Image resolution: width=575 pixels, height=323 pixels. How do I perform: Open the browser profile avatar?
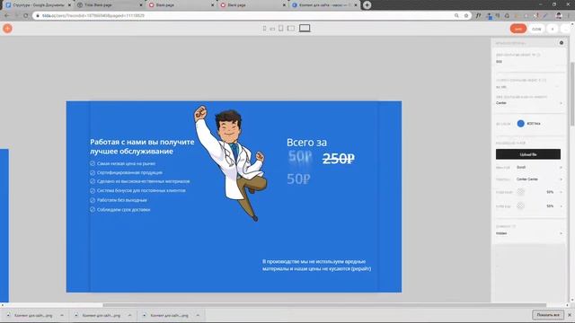click(559, 16)
